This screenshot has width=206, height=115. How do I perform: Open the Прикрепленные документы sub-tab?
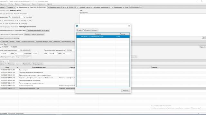pos(68,42)
